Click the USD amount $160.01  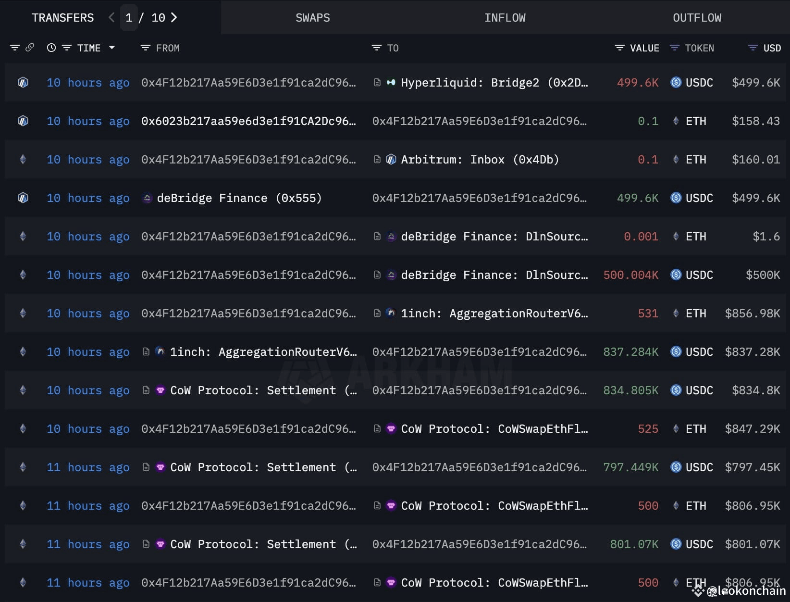coord(756,160)
